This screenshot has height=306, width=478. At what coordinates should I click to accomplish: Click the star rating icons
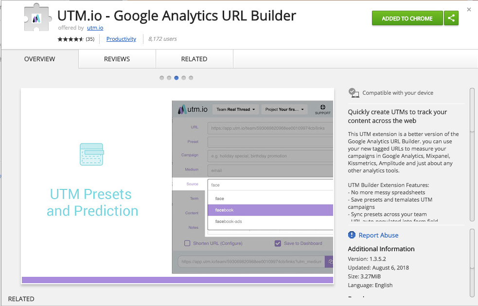point(71,39)
